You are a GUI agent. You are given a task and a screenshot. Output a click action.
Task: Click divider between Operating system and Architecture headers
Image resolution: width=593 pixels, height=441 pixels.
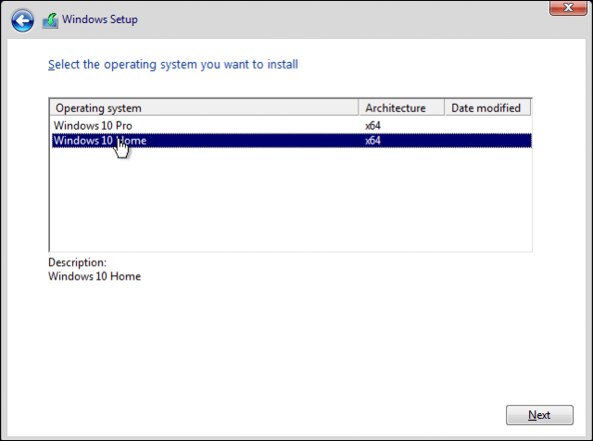click(x=359, y=107)
